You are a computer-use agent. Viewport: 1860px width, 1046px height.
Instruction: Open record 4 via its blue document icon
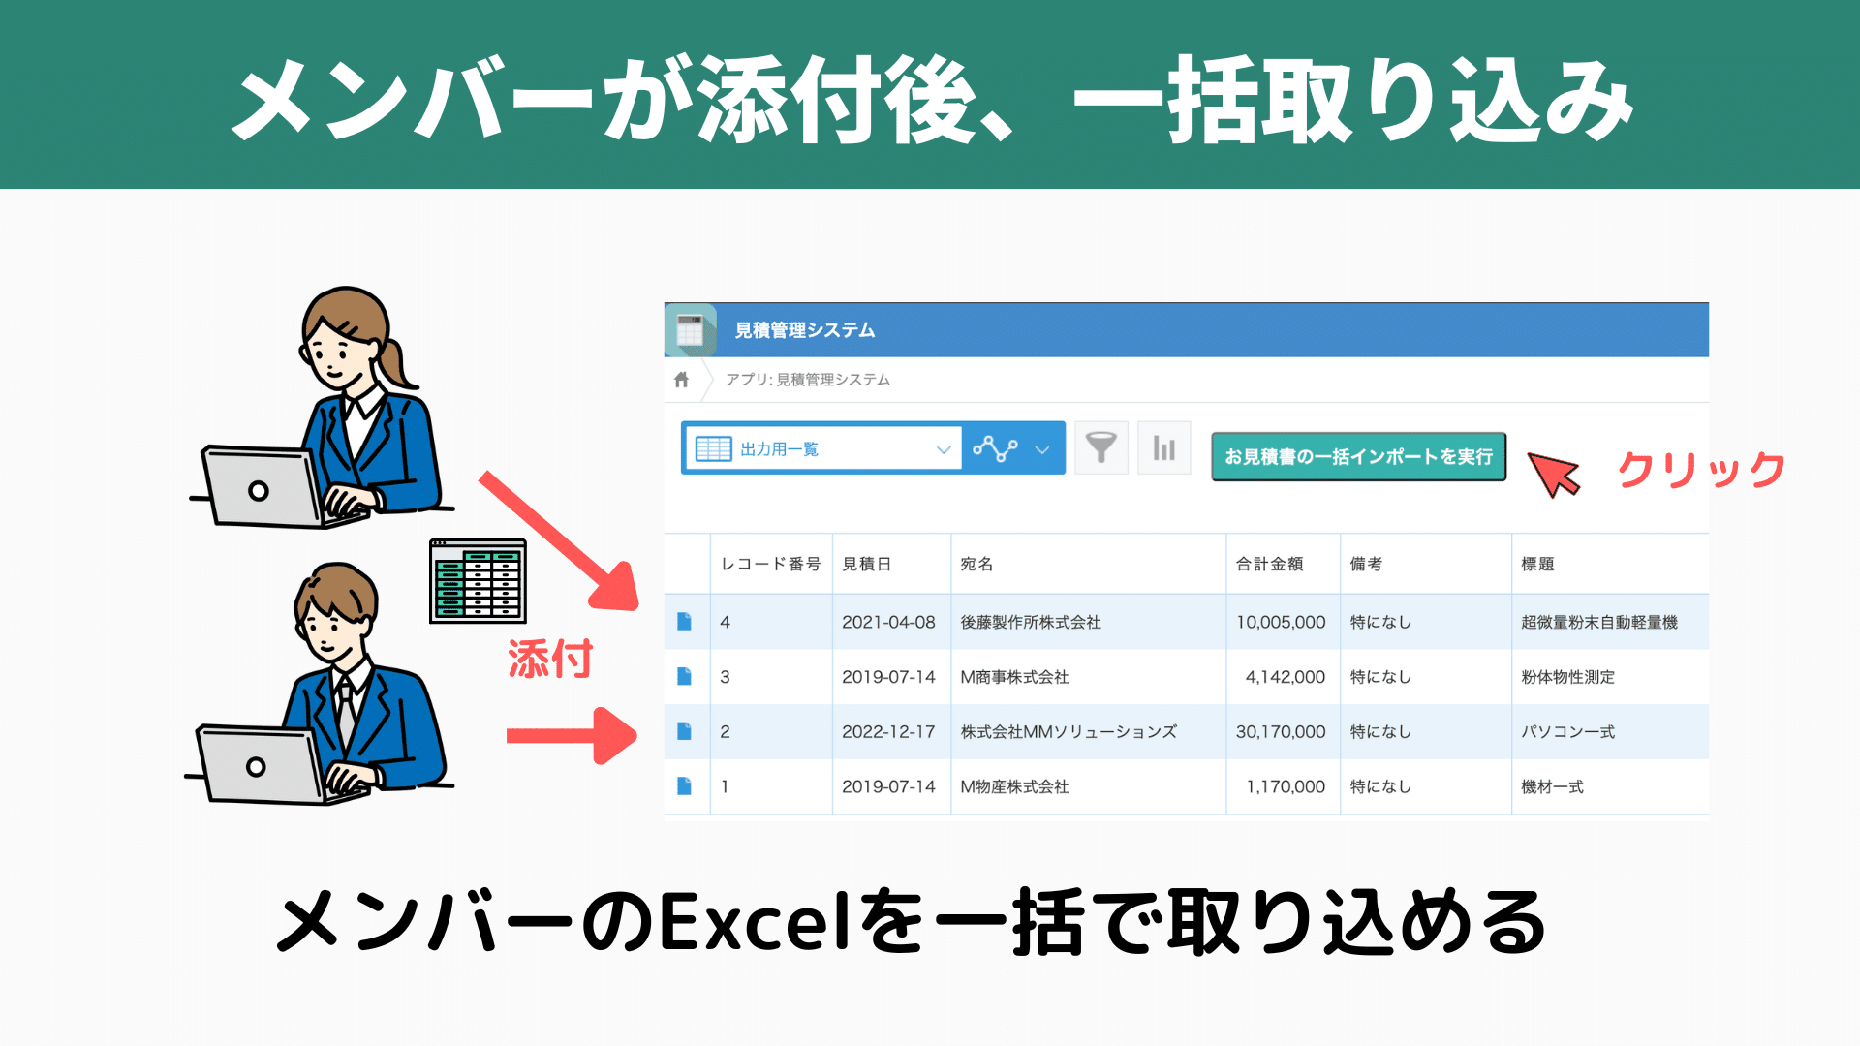tap(686, 621)
